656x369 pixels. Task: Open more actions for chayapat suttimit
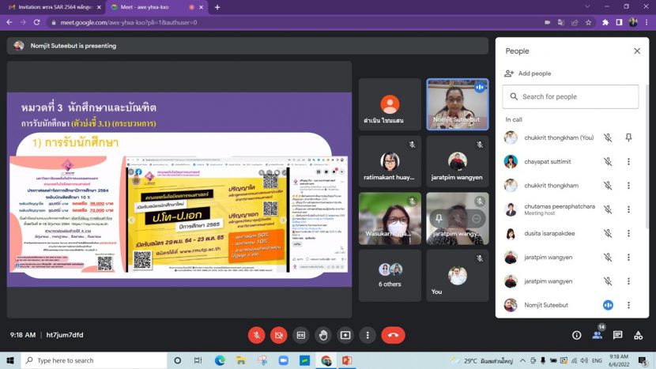pos(628,161)
